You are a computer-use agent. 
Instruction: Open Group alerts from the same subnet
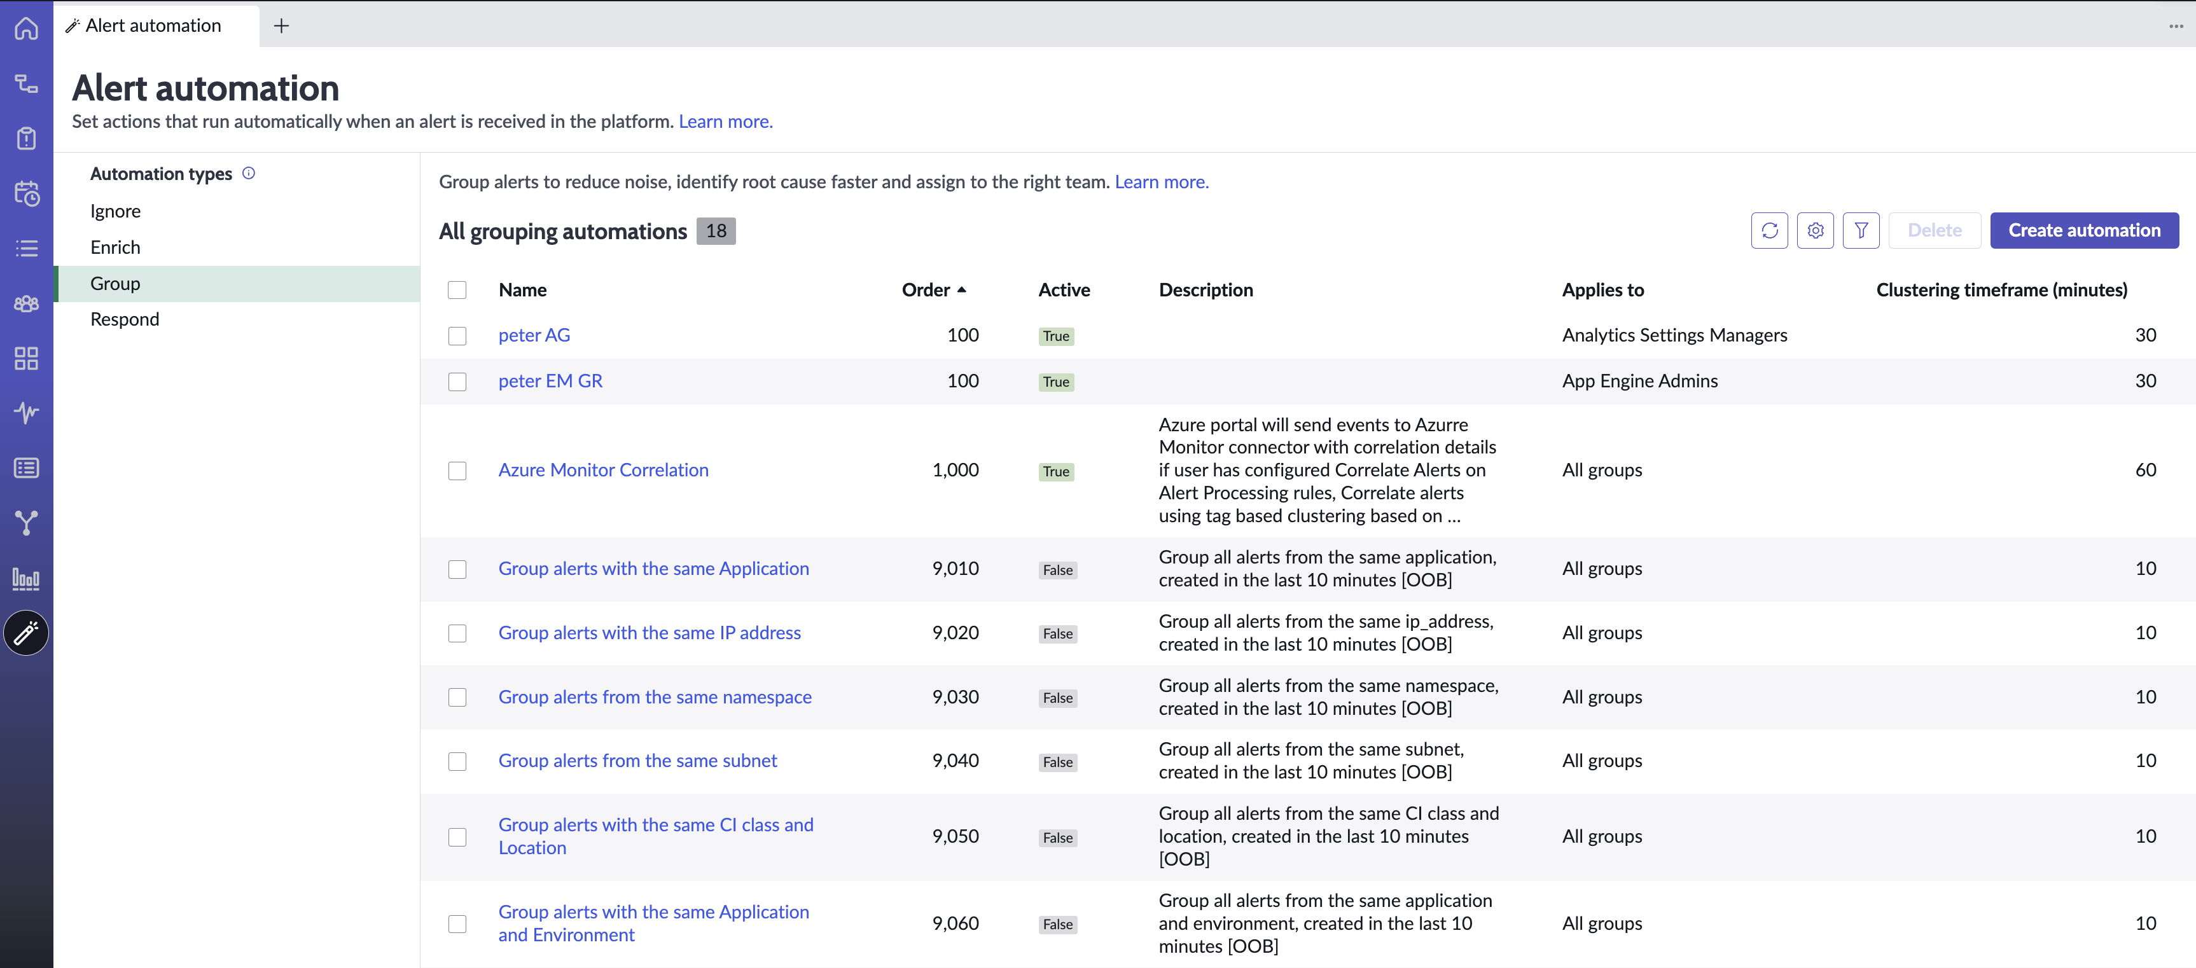[x=637, y=761]
